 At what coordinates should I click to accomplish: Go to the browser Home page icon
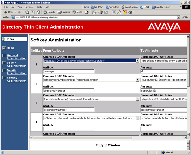(x=38, y=12)
